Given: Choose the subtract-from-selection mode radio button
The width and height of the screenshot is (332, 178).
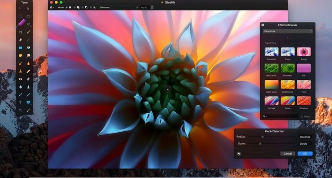Looking at the screenshot, I should 83,7.
